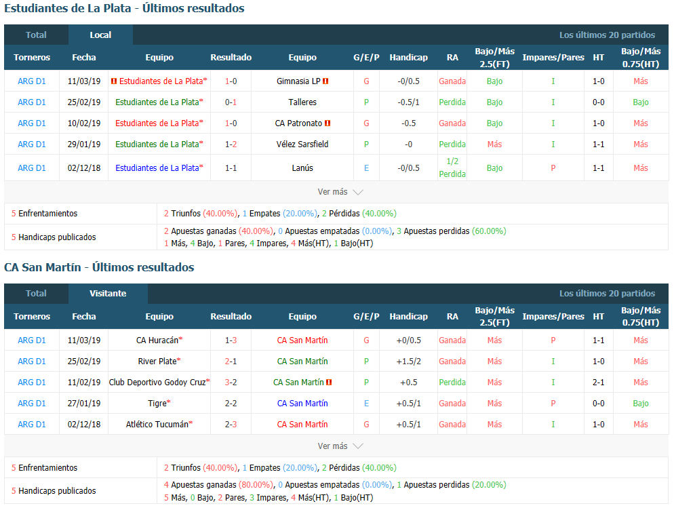Click red card icon before Estudiantes on 11/03/19
Image resolution: width=674 pixels, height=508 pixels.
(113, 81)
